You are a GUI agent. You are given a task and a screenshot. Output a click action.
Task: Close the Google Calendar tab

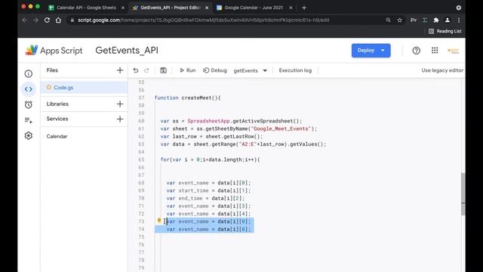pyautogui.click(x=291, y=8)
